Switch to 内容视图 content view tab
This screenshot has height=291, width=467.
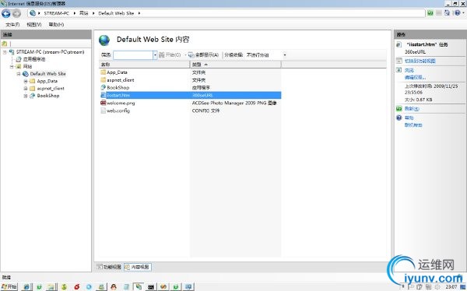[138, 267]
